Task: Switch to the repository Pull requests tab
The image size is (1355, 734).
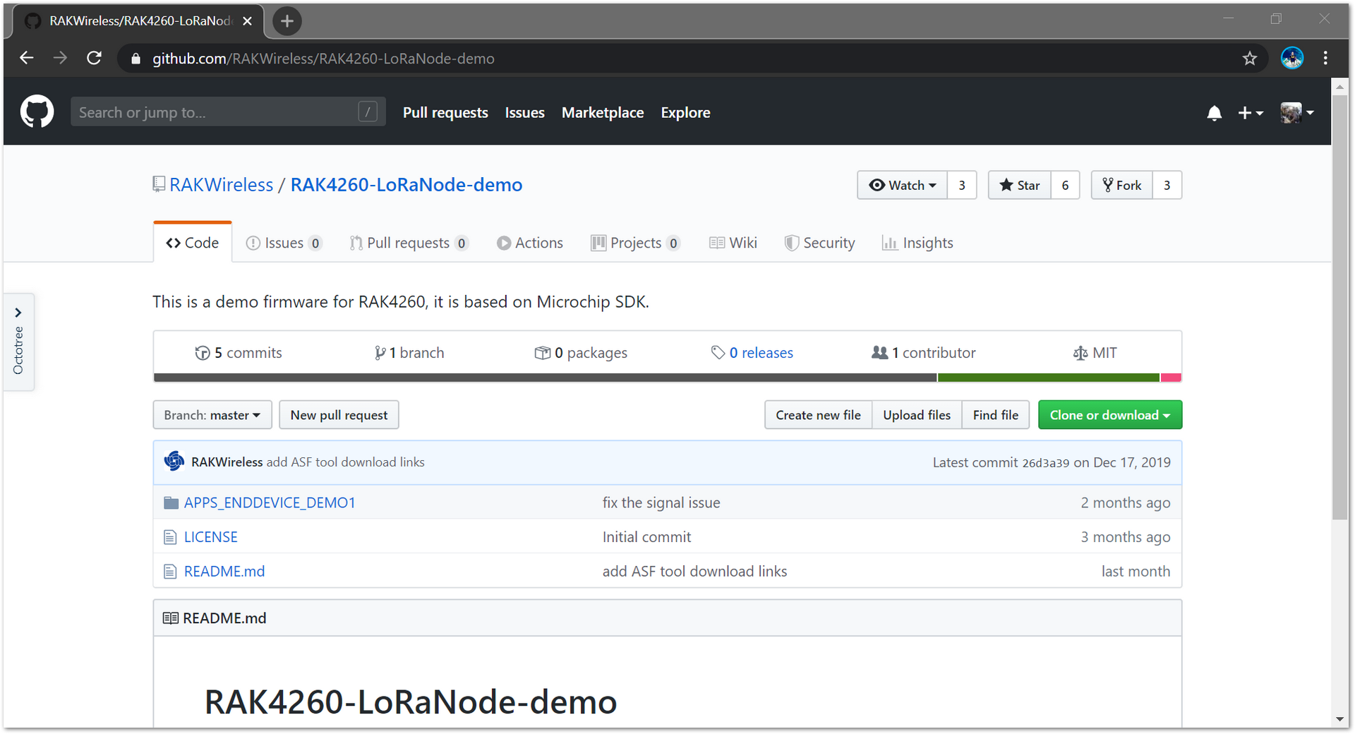Action: [x=409, y=243]
